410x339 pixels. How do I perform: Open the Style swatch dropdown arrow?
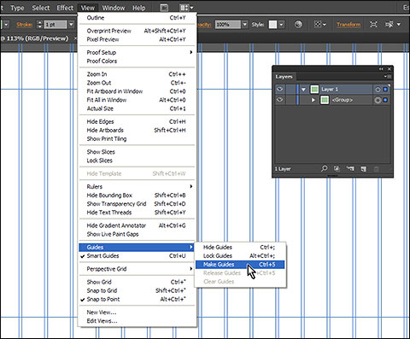tap(281, 25)
